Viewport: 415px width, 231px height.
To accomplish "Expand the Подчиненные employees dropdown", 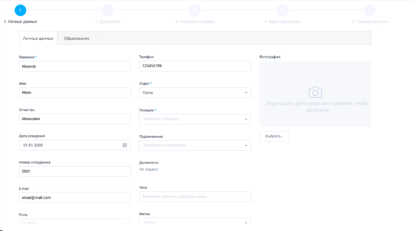I will click(195, 145).
